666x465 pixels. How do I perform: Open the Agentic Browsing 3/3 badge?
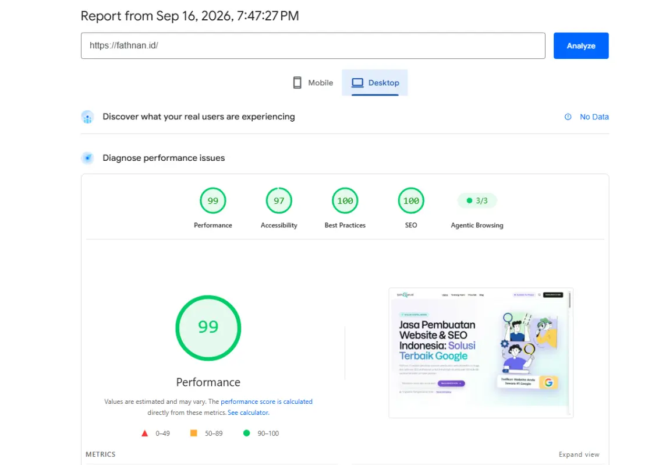click(477, 200)
